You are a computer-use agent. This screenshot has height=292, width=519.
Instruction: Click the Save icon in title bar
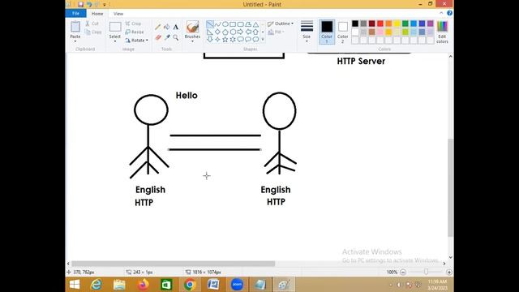click(81, 4)
